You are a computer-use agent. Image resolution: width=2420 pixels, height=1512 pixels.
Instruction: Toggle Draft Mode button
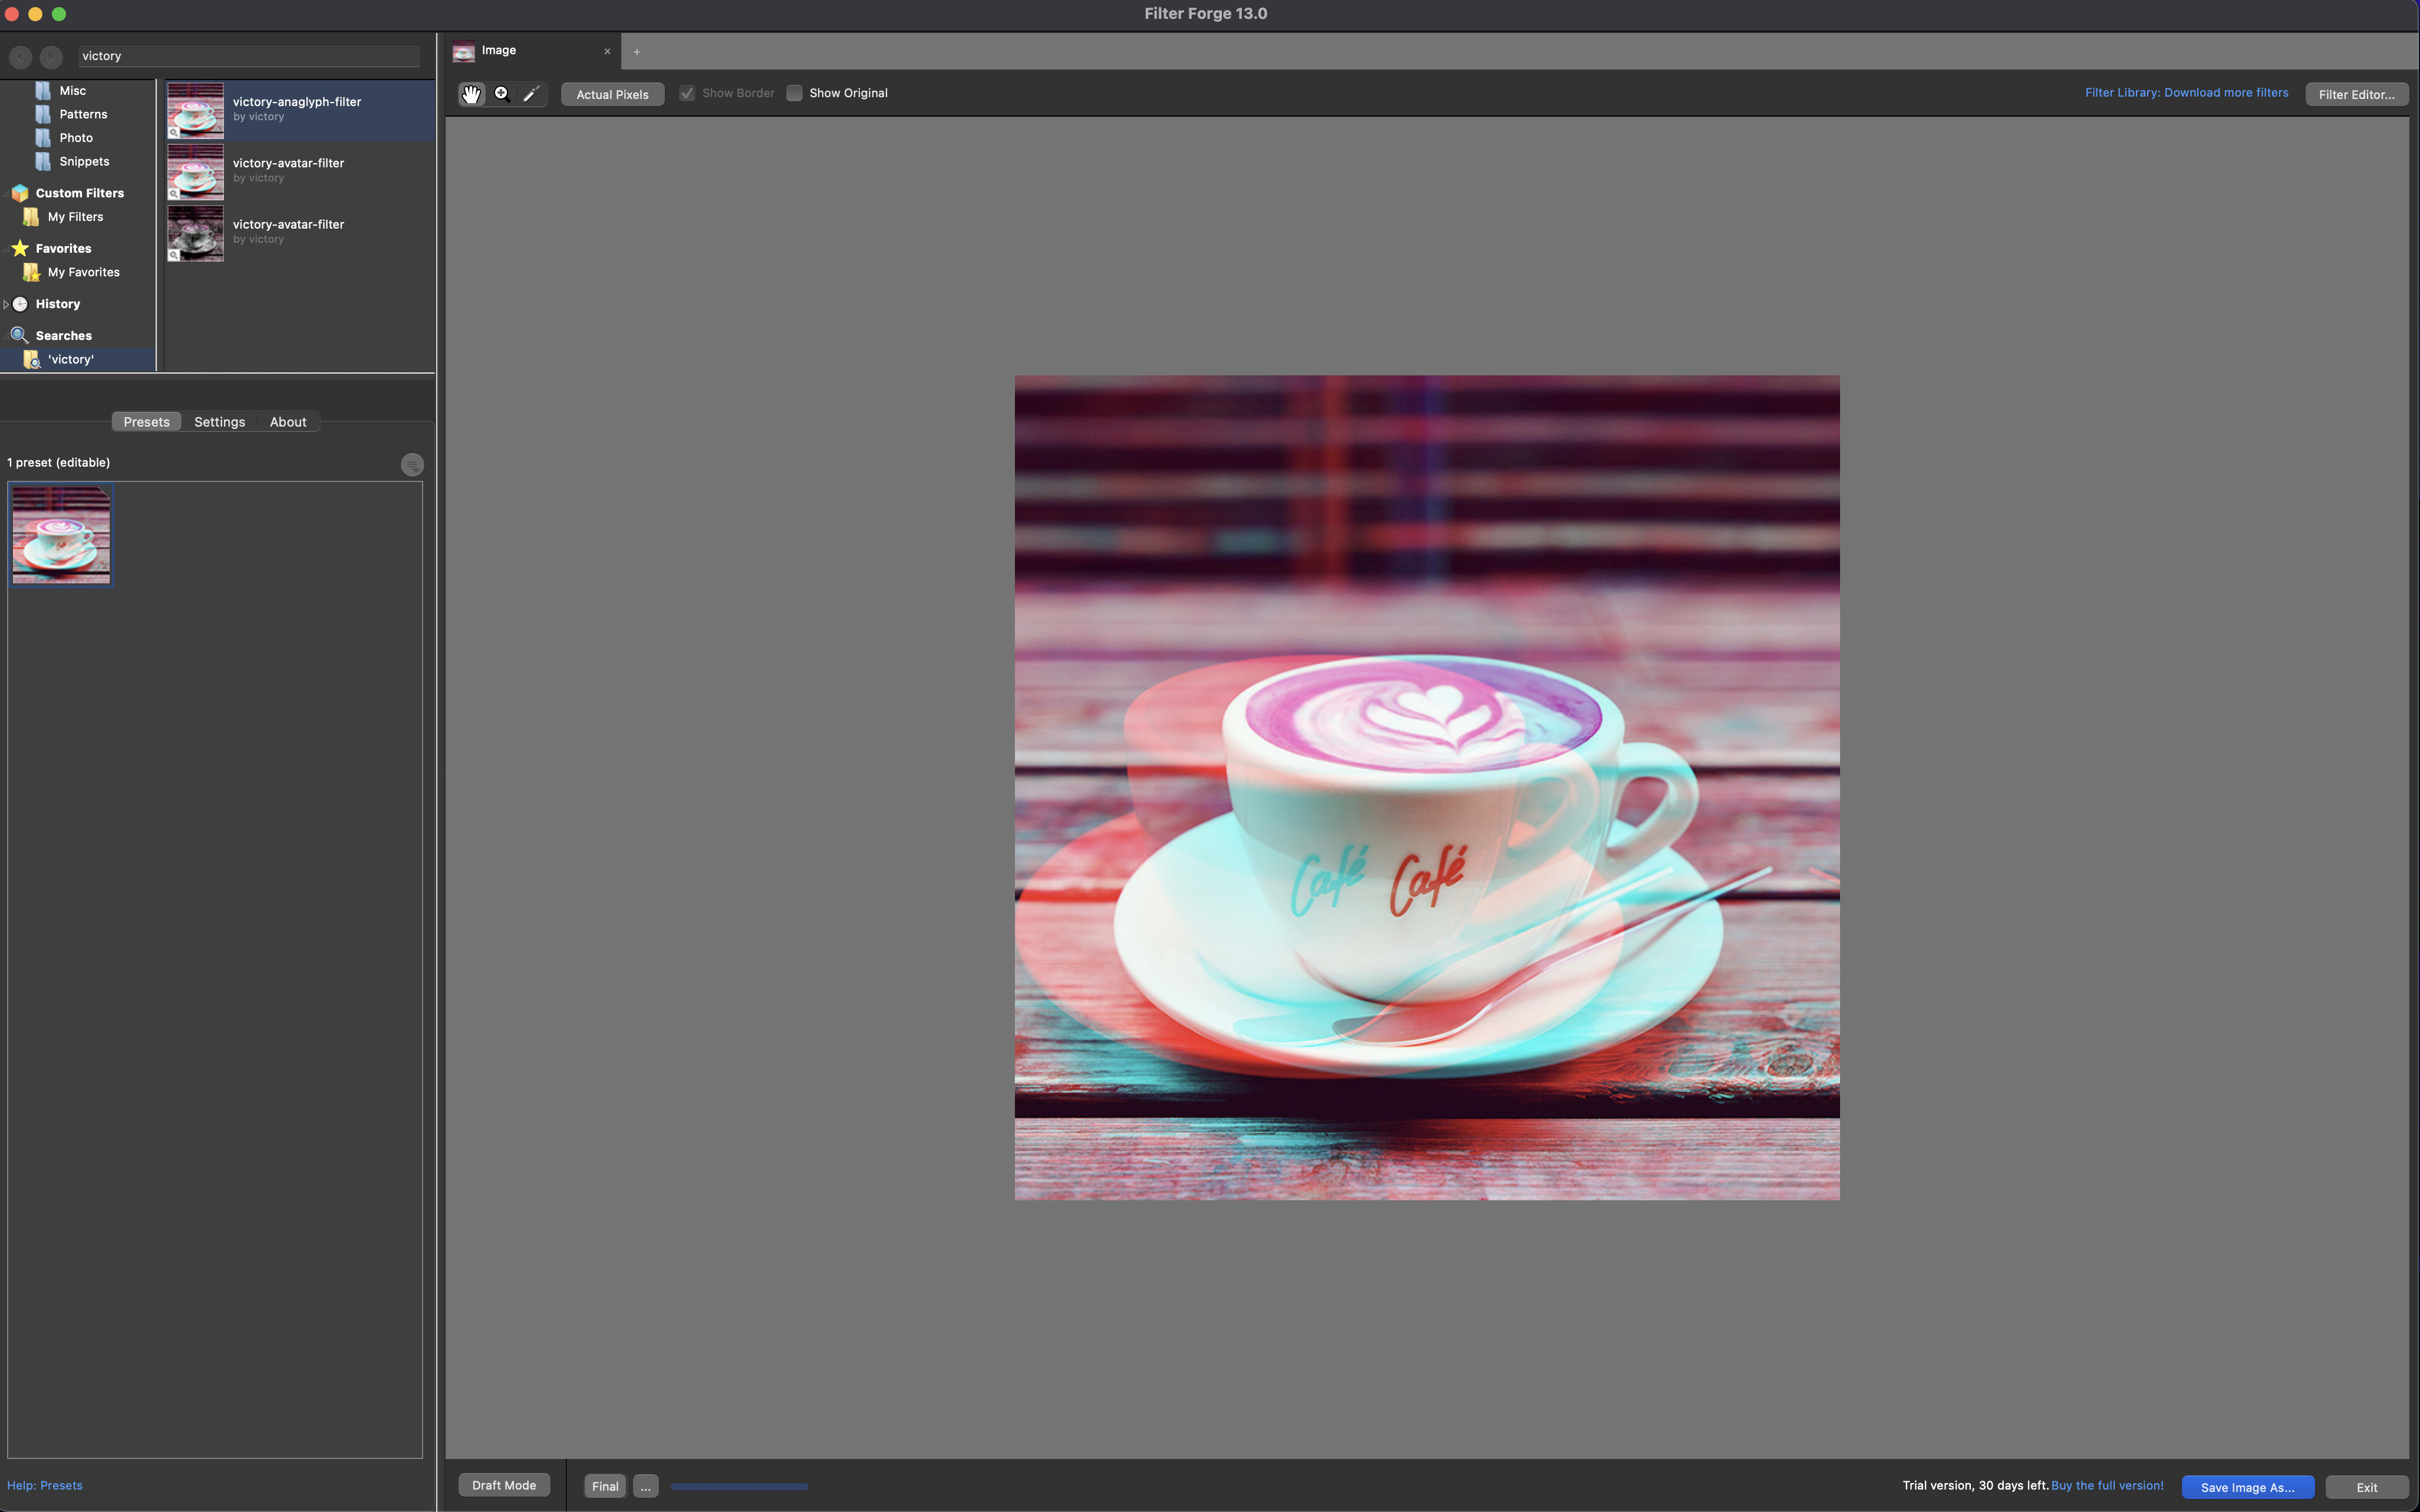[x=504, y=1485]
